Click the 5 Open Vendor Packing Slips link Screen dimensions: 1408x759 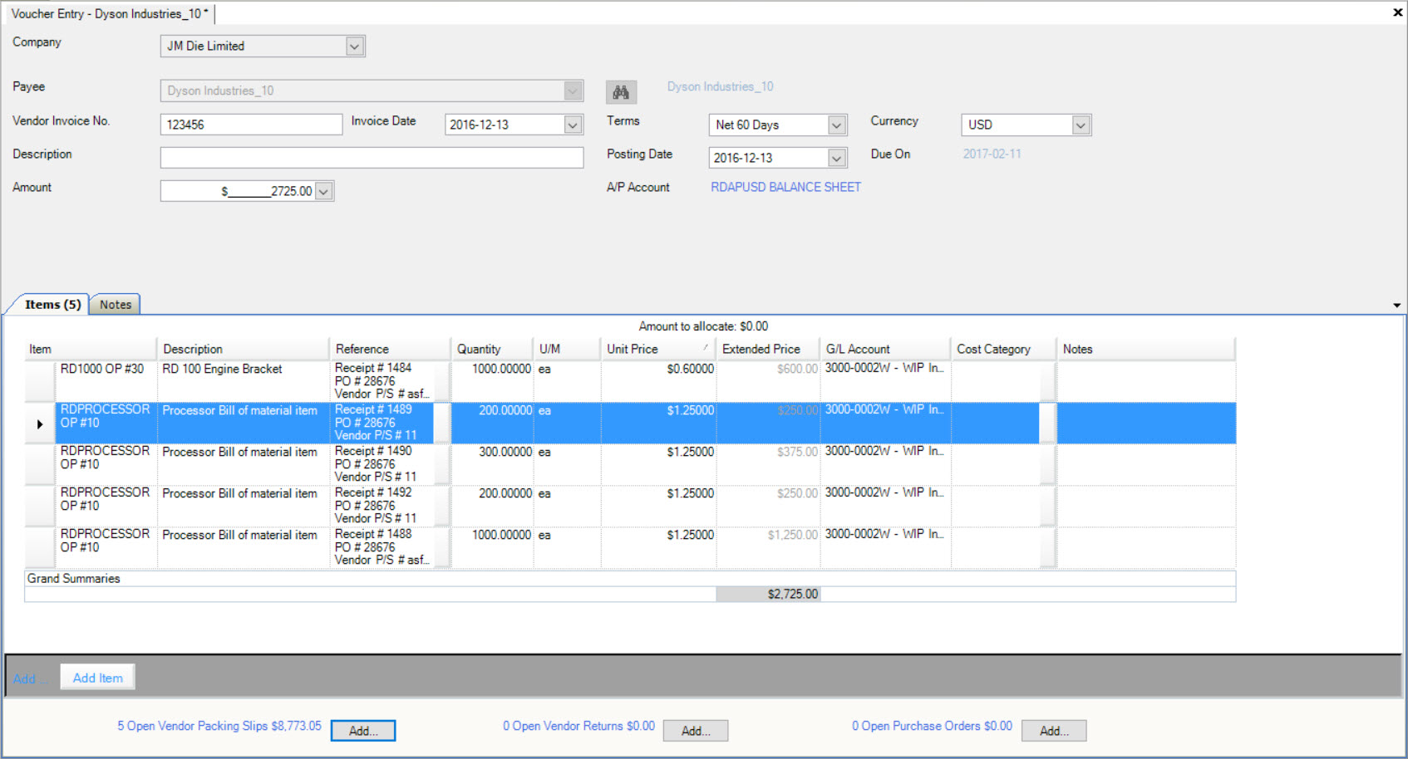219,726
